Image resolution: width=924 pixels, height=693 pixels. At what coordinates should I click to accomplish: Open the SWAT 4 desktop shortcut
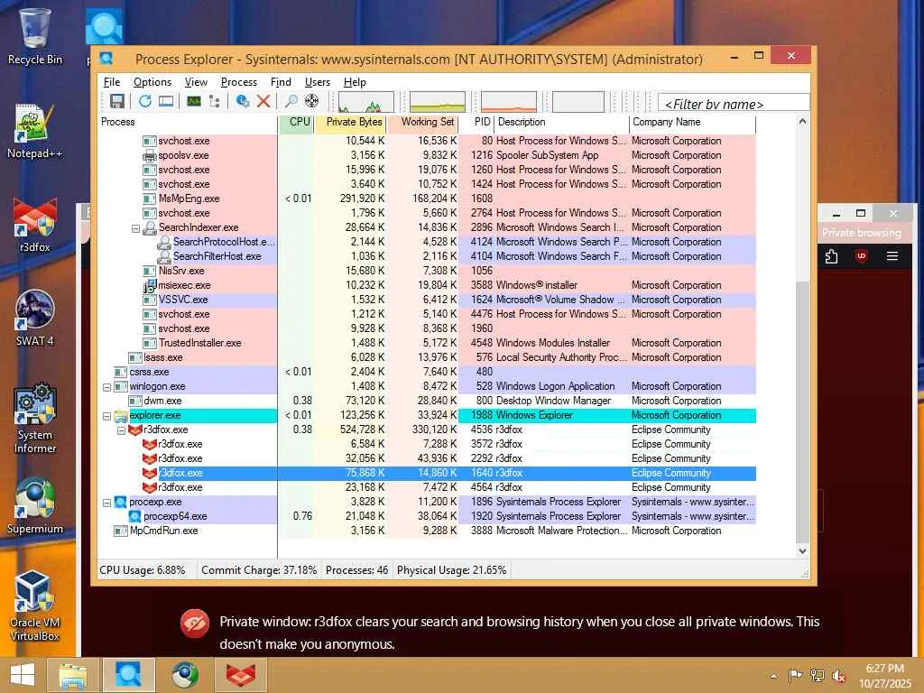[35, 319]
